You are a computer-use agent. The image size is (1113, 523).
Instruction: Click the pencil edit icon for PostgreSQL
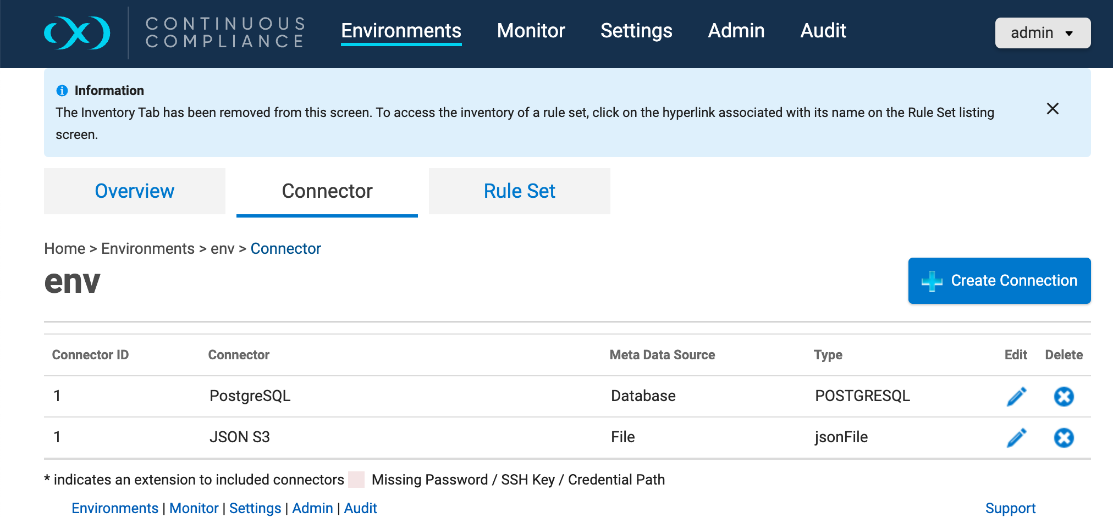[1016, 396]
